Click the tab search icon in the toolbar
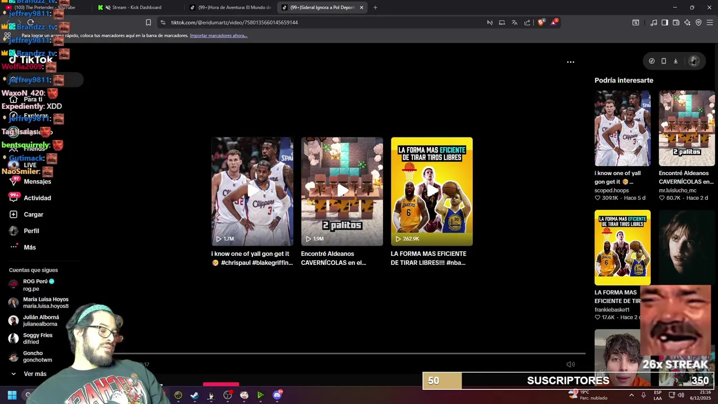The width and height of the screenshot is (718, 404). click(636, 22)
